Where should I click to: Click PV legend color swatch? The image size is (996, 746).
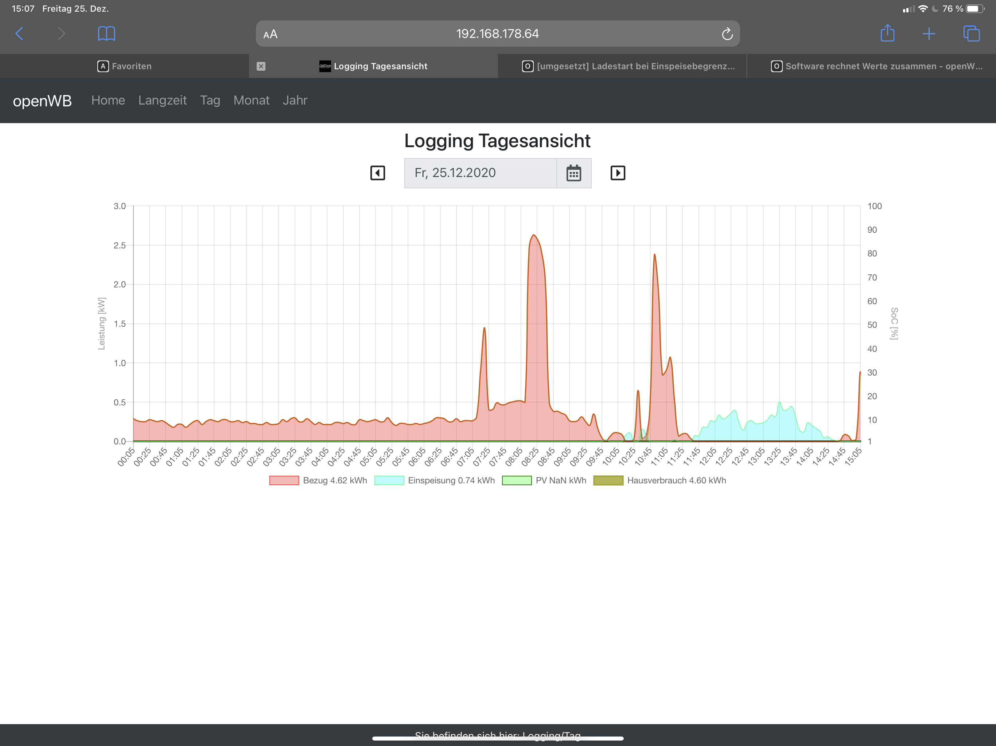(517, 480)
